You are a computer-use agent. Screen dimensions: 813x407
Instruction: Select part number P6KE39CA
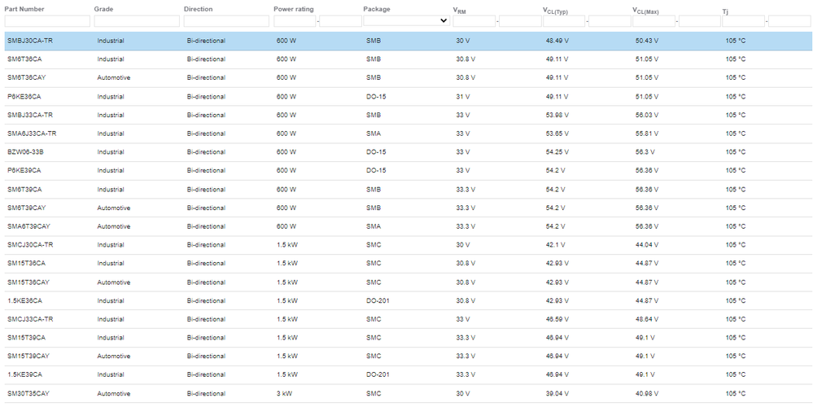pos(24,171)
